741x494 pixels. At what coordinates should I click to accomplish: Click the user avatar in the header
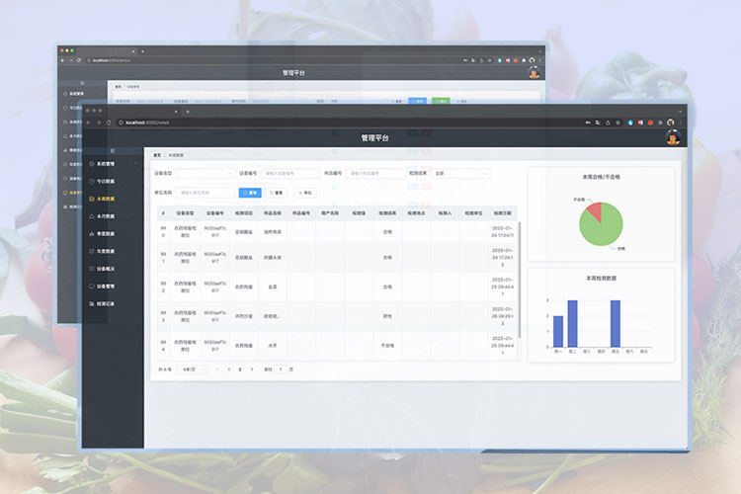click(672, 137)
